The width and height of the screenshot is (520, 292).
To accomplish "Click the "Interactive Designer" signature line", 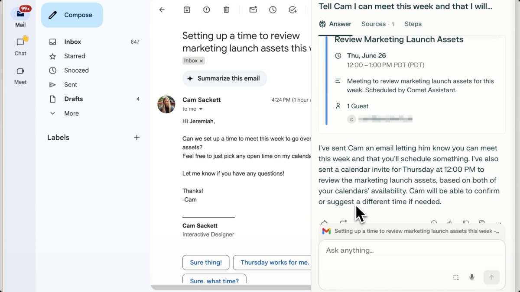I will pos(208,234).
